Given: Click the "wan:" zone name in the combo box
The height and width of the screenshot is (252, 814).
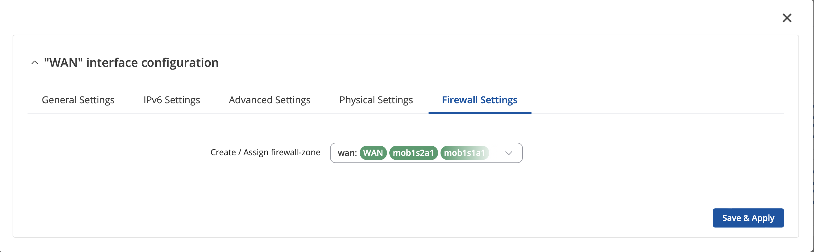Looking at the screenshot, I should tap(347, 153).
